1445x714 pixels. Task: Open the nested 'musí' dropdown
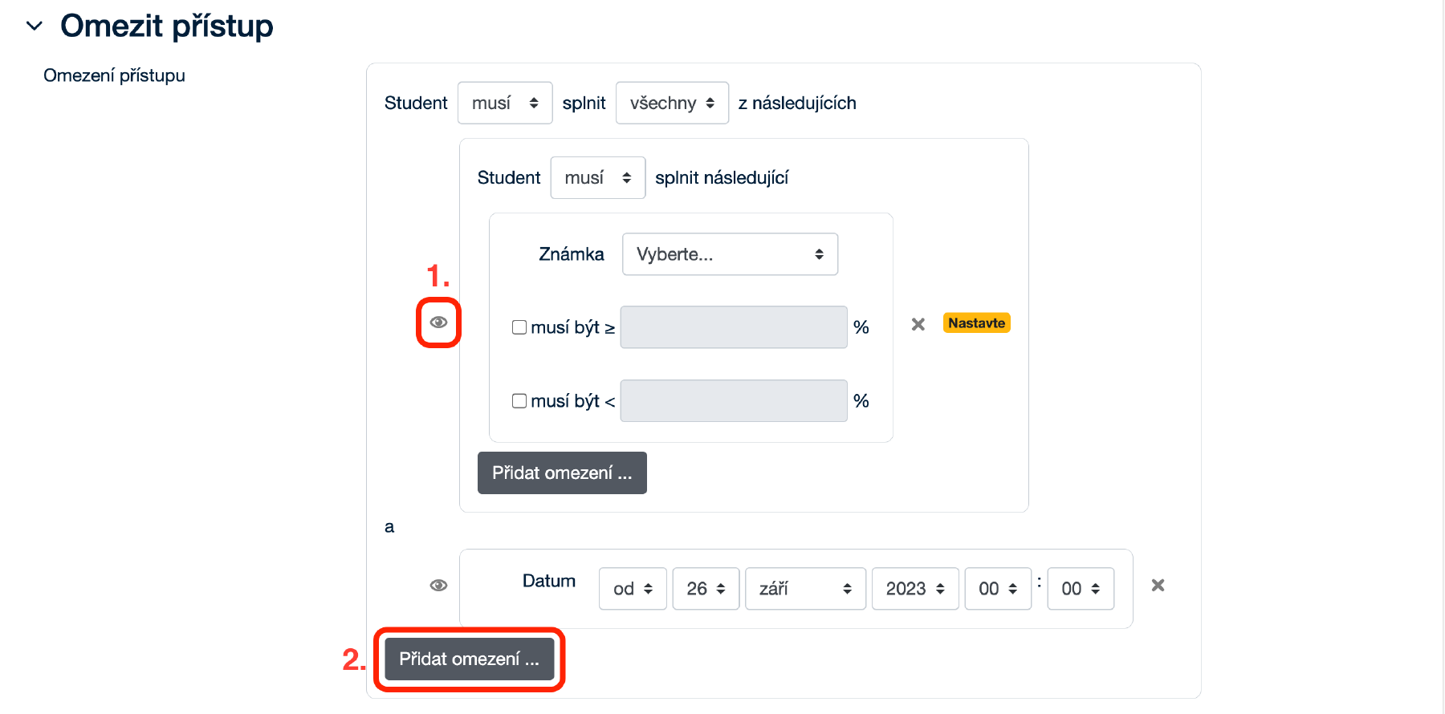point(597,178)
